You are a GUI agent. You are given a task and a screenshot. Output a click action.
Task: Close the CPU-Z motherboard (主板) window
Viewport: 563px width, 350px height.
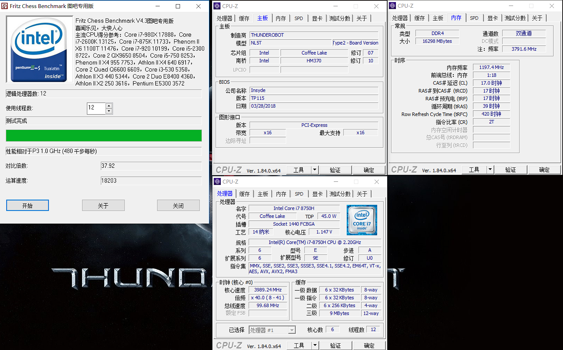(x=376, y=6)
